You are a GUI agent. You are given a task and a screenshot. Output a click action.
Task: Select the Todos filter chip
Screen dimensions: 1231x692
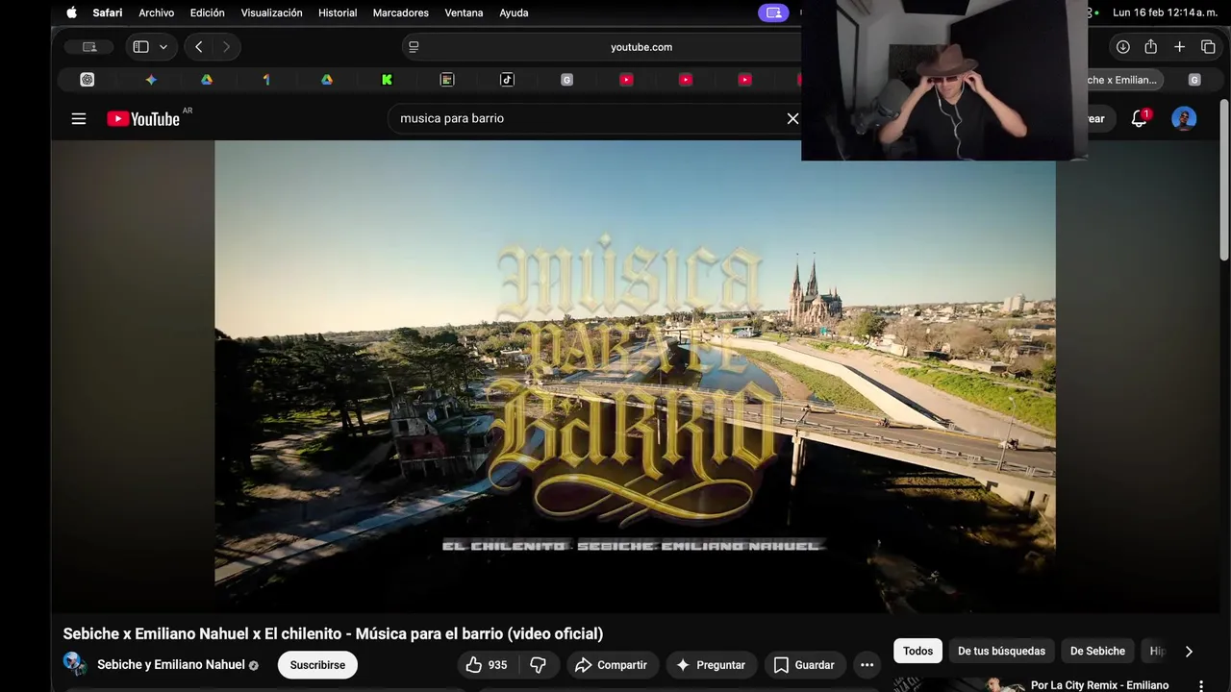[x=917, y=651]
